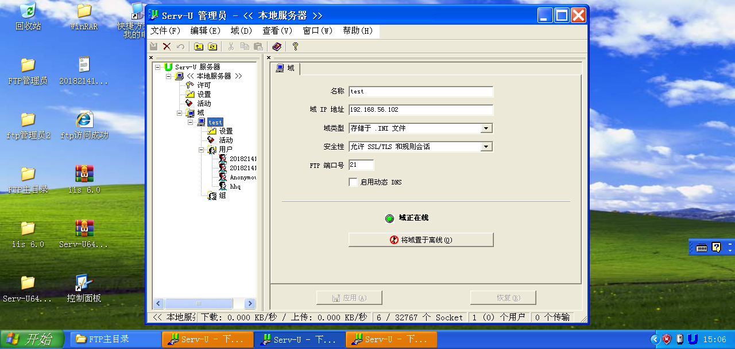The height and width of the screenshot is (349, 735).
Task: Collapse the test domain node
Action: 191,122
